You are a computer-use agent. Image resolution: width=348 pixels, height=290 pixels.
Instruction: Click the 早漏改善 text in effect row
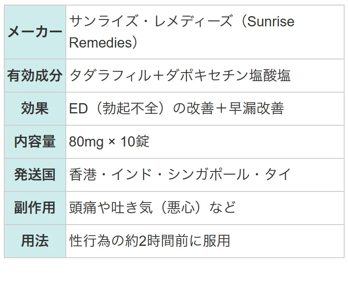256,108
